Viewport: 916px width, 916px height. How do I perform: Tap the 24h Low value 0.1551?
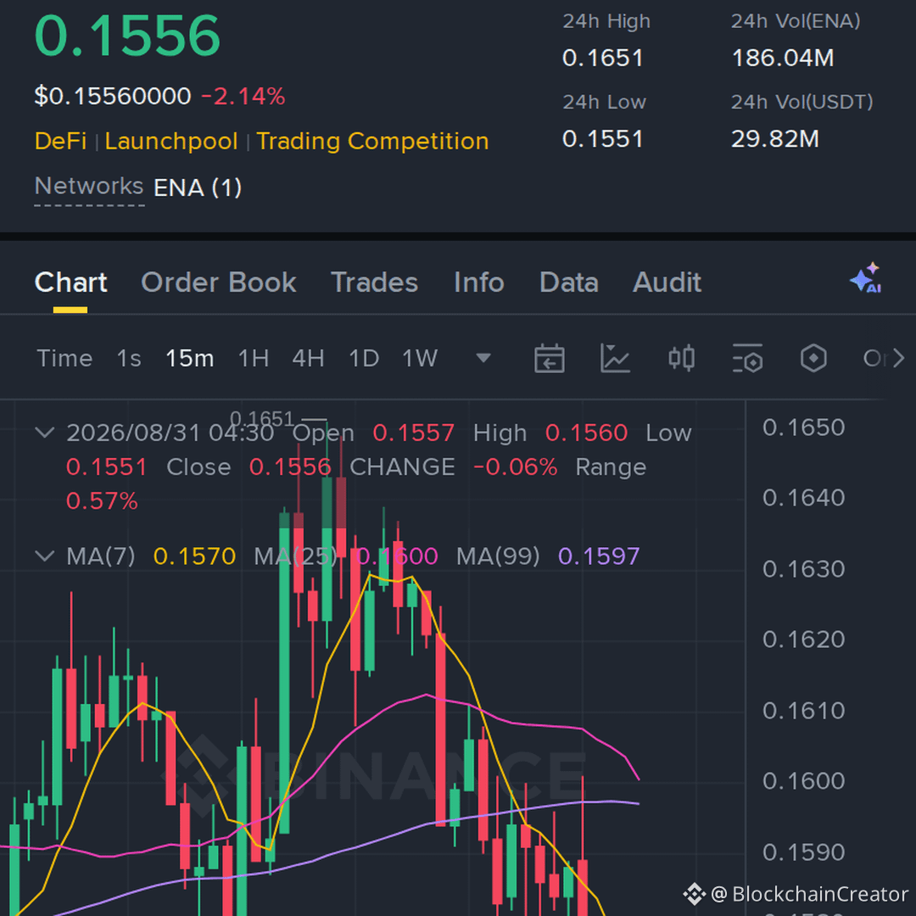pyautogui.click(x=603, y=139)
